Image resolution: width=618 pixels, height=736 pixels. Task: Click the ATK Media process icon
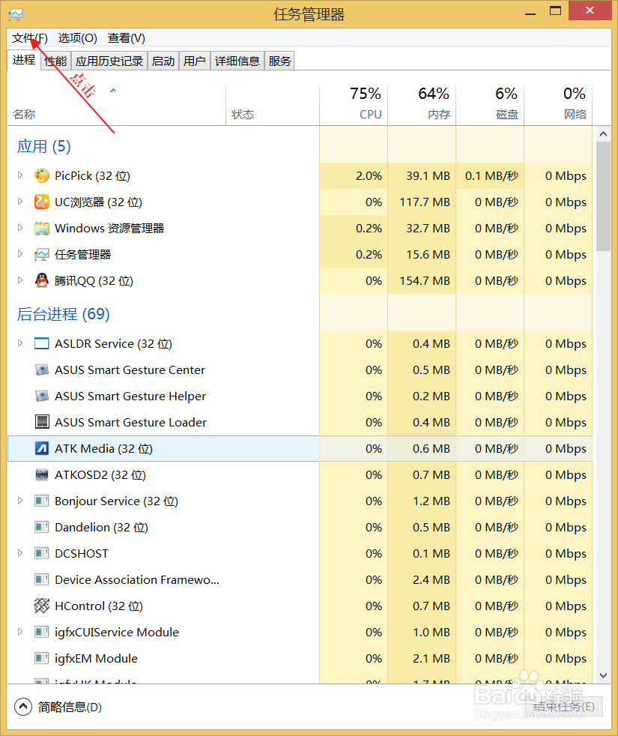(x=42, y=448)
